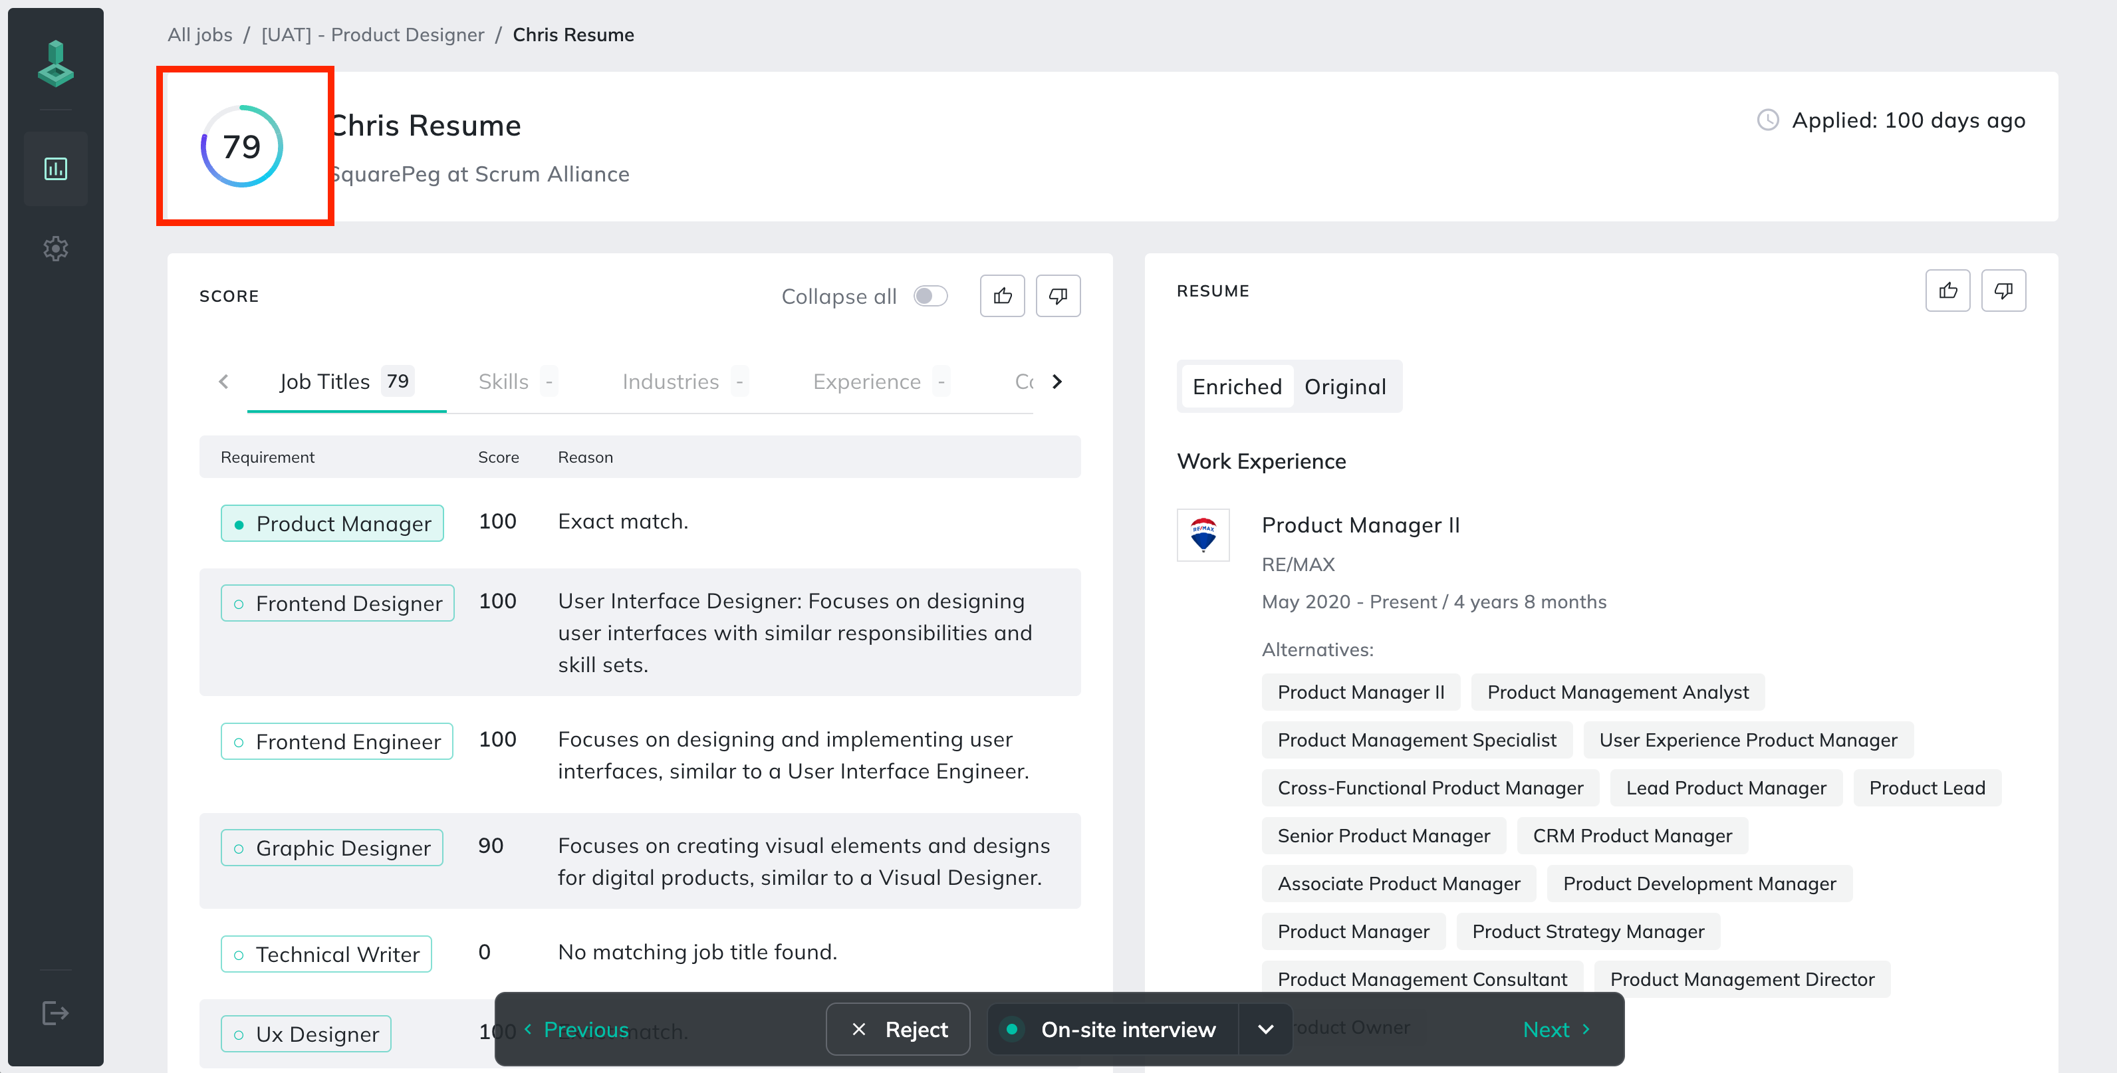Click the Ux Designer requirement tag
Image resolution: width=2117 pixels, height=1073 pixels.
coord(306,1034)
